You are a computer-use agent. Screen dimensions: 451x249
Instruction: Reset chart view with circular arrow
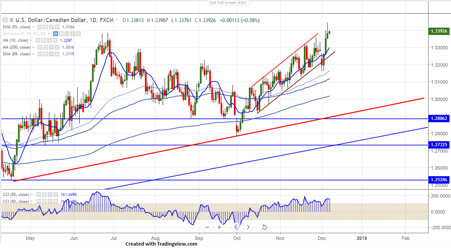point(264,227)
